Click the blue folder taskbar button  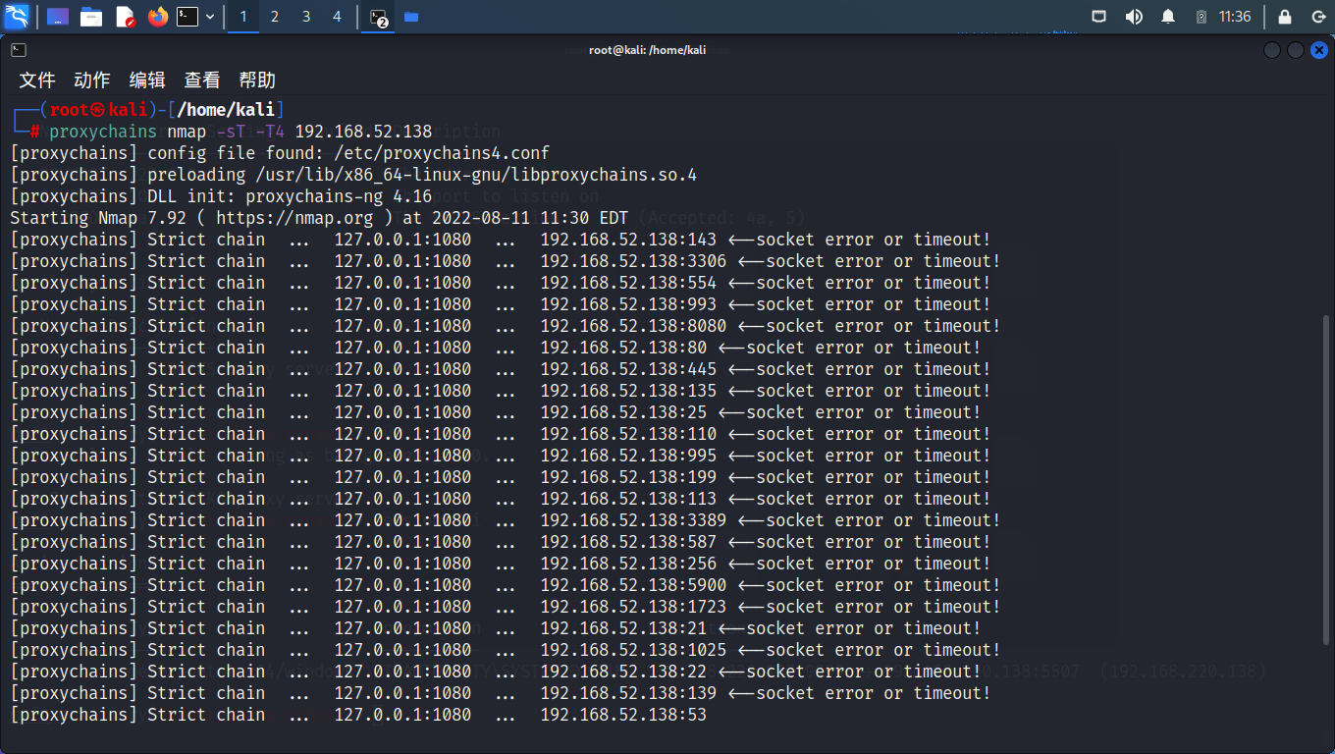[x=411, y=17]
